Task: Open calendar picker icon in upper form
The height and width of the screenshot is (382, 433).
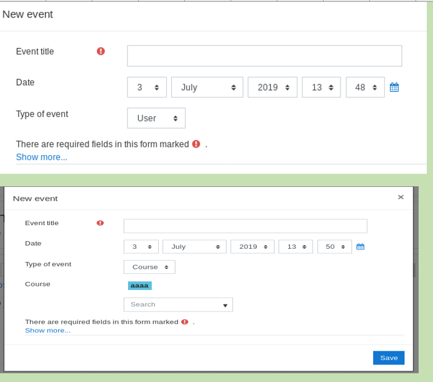Action: pos(394,88)
